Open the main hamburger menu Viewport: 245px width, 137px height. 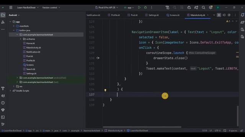point(11,8)
